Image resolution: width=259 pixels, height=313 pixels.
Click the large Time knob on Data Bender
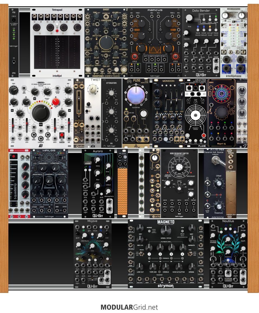pyautogui.click(x=189, y=18)
